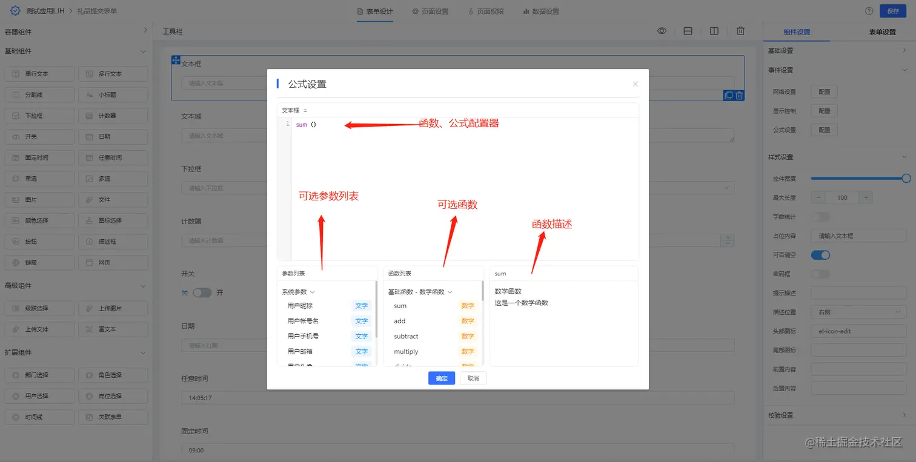Cancel the dialog with 取消
Image resolution: width=916 pixels, height=462 pixels.
pos(473,378)
